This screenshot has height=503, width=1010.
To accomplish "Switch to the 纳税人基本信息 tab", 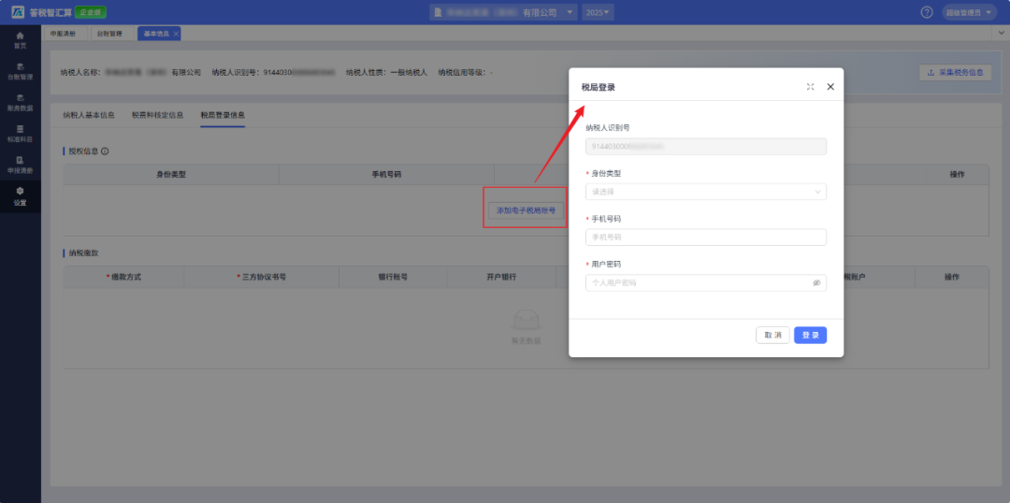I will (89, 116).
